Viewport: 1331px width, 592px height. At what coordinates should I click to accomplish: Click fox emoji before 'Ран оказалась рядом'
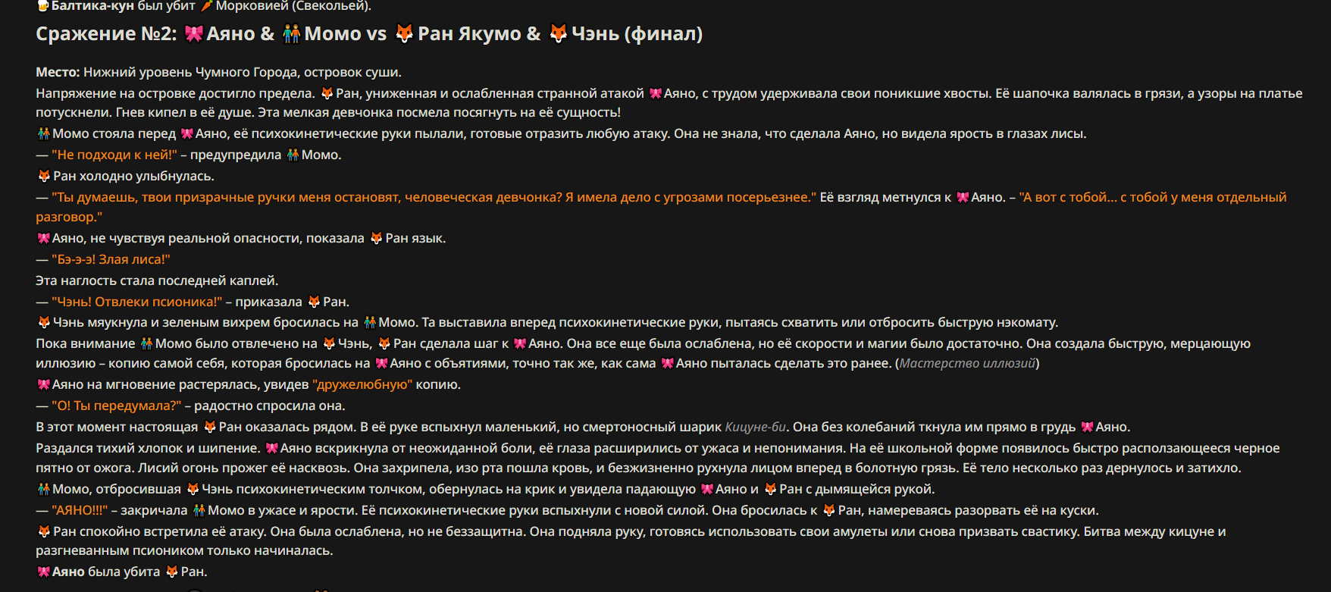coord(210,428)
